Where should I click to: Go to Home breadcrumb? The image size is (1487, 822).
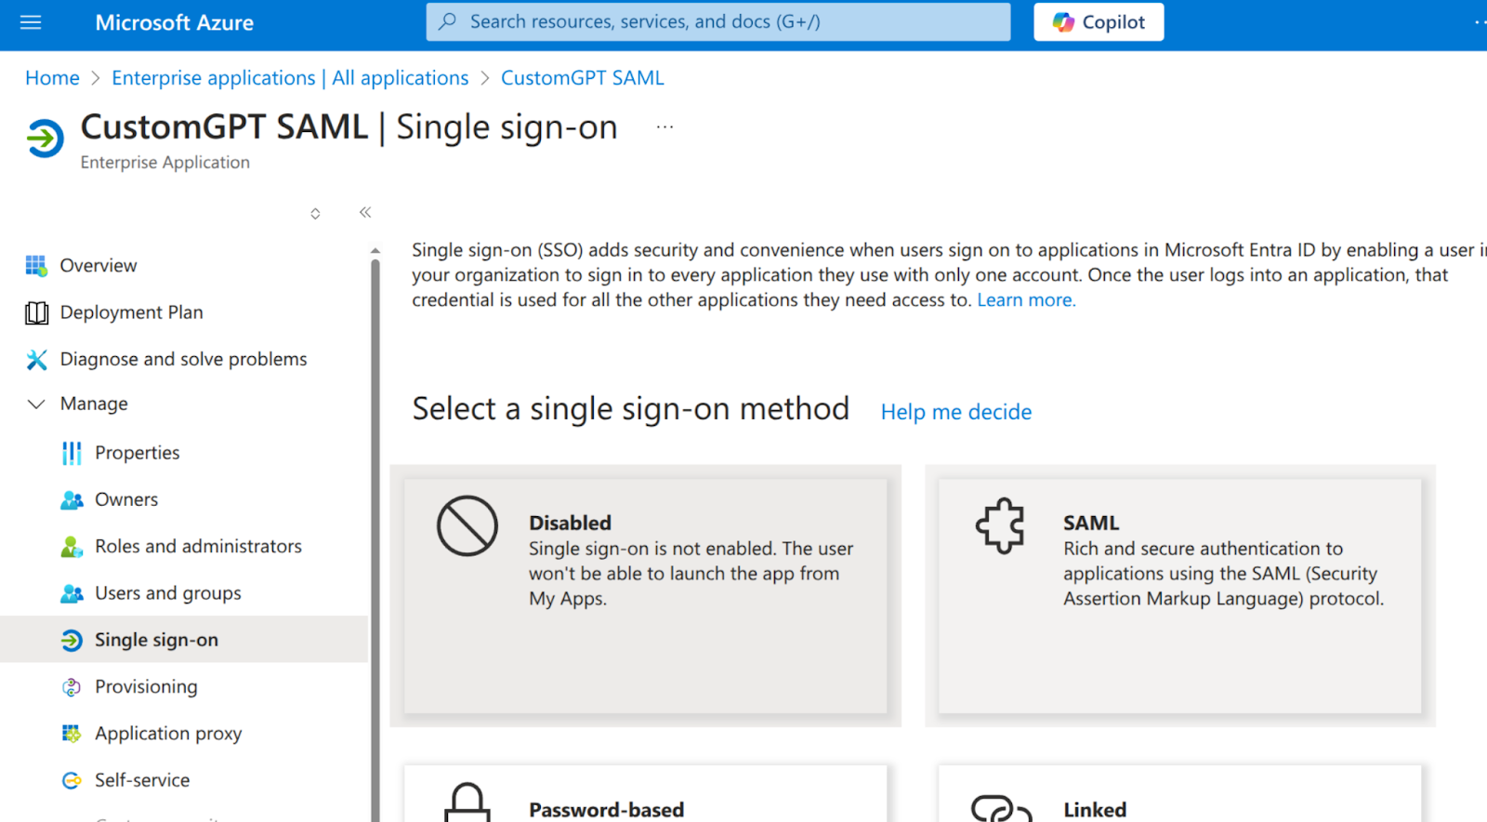[x=52, y=78]
